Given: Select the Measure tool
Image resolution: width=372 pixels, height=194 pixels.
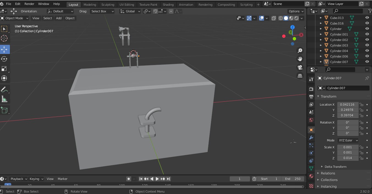Looking at the screenshot, I should click(x=4, y=99).
